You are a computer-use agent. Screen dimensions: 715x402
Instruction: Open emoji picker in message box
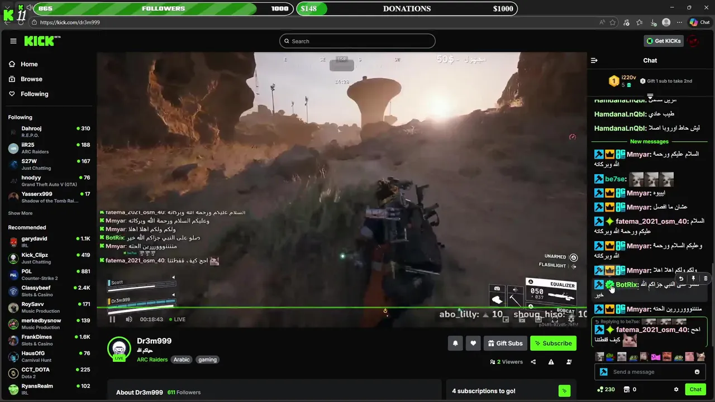click(x=697, y=372)
